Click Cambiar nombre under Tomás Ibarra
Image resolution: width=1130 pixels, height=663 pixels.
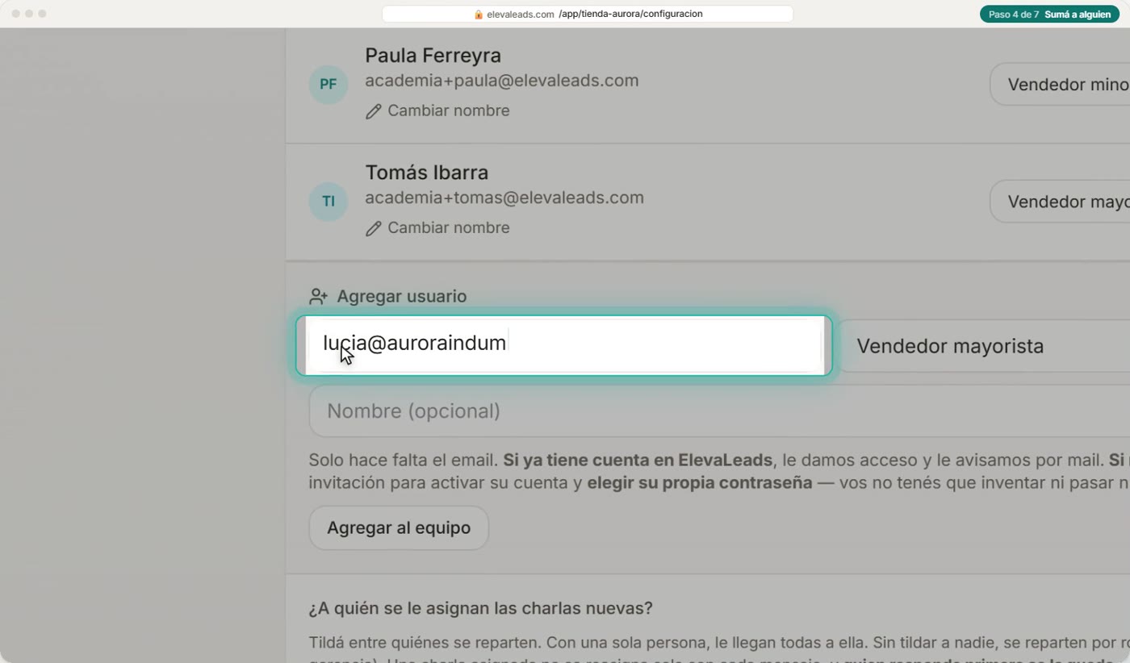pos(448,227)
